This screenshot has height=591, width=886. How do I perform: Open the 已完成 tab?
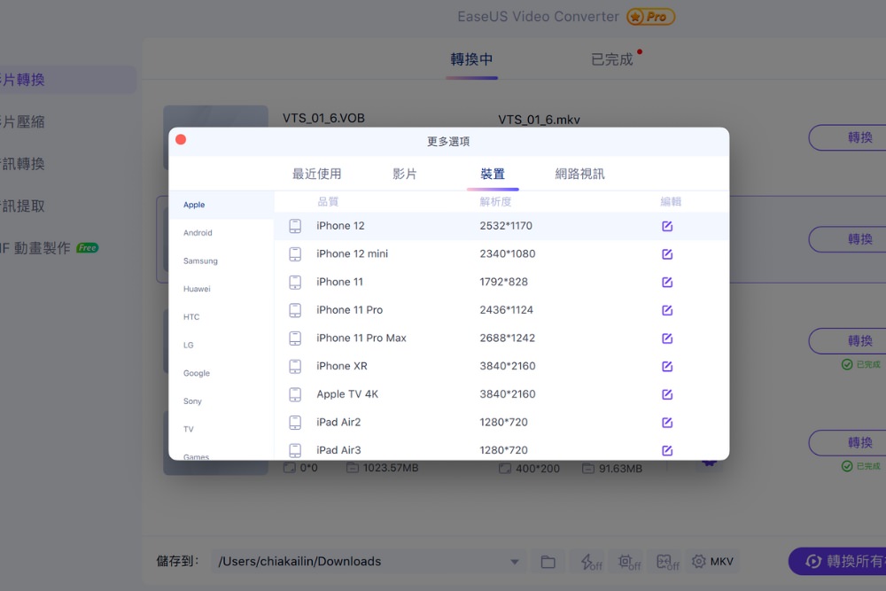(612, 59)
